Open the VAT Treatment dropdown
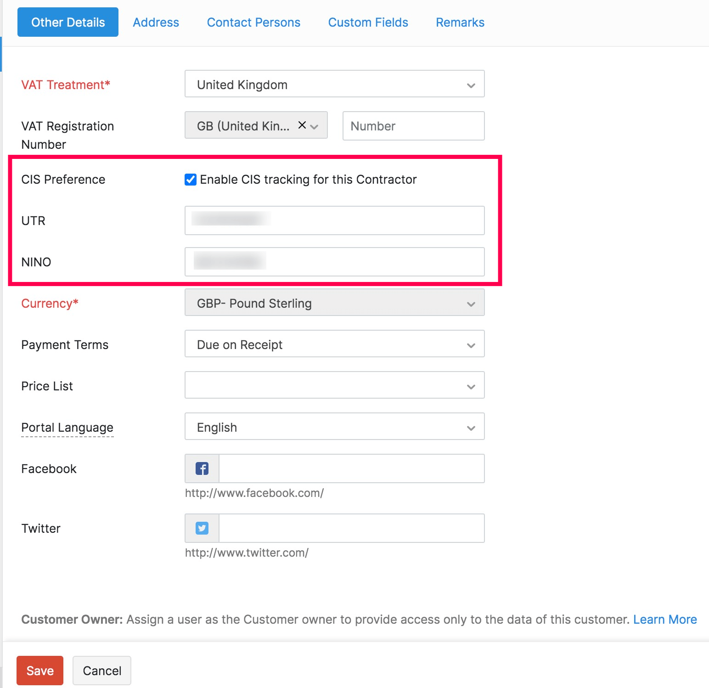709x688 pixels. pyautogui.click(x=334, y=84)
